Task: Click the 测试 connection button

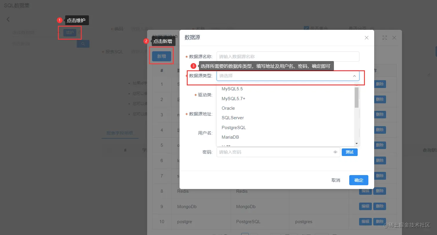Action: (x=350, y=152)
